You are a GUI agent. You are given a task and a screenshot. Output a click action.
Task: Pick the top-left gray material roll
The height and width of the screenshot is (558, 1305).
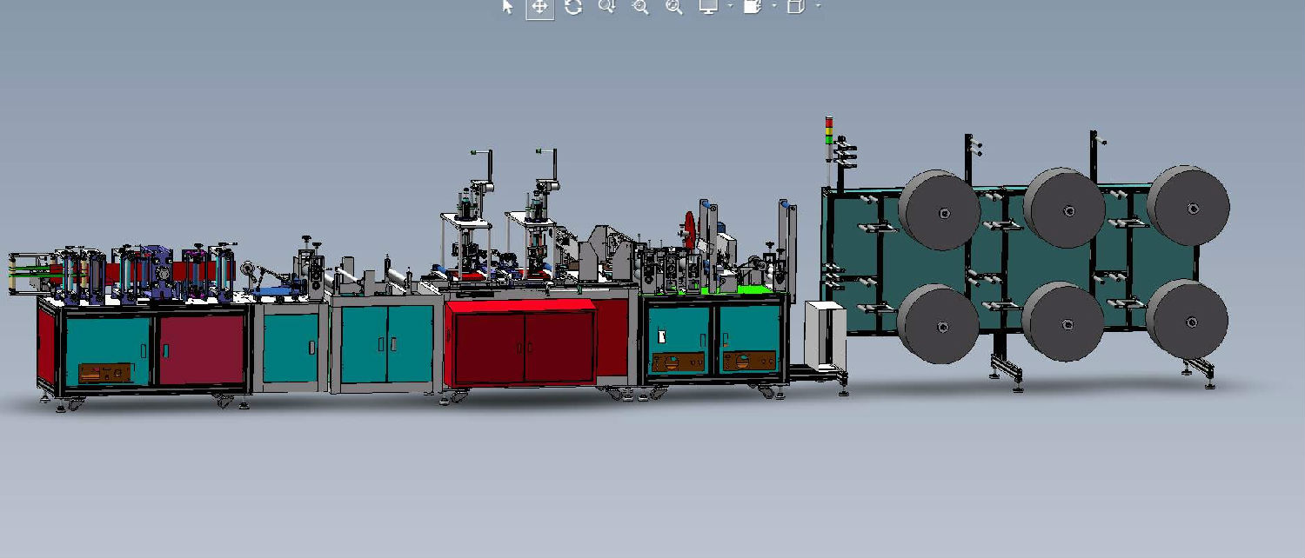939,210
